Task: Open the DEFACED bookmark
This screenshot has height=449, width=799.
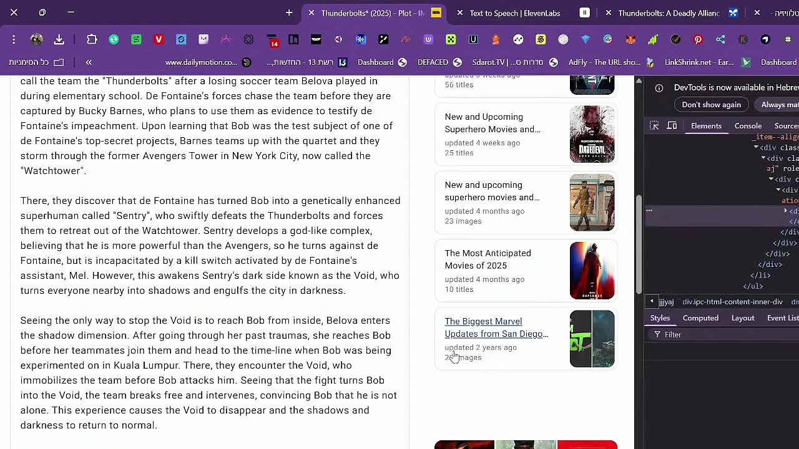Action: click(439, 62)
